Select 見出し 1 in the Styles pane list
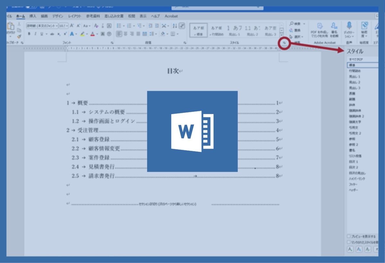385x263 pixels. (355, 77)
